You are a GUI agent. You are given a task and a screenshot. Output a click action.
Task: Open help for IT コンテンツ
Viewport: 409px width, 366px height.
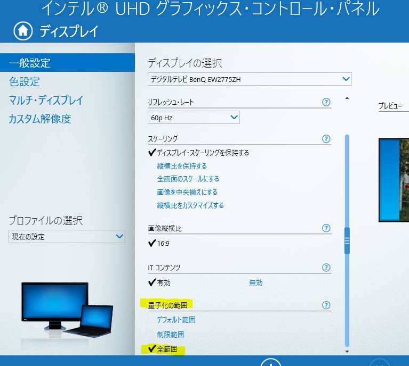326,268
